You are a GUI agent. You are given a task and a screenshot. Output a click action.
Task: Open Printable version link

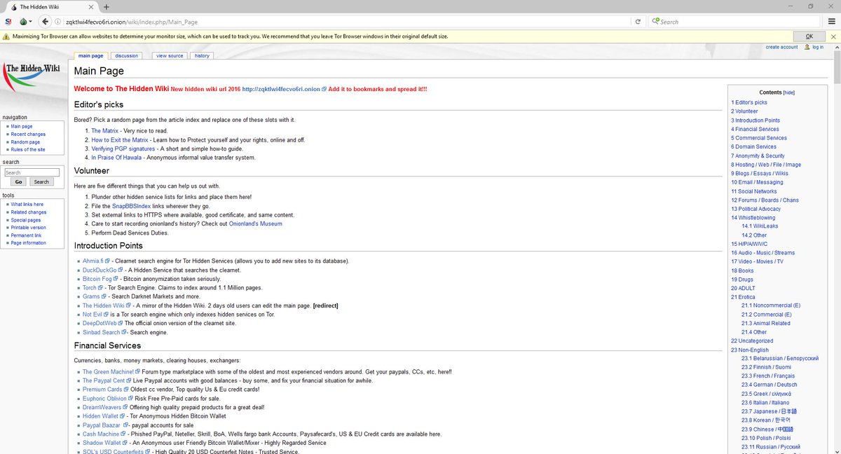(28, 227)
